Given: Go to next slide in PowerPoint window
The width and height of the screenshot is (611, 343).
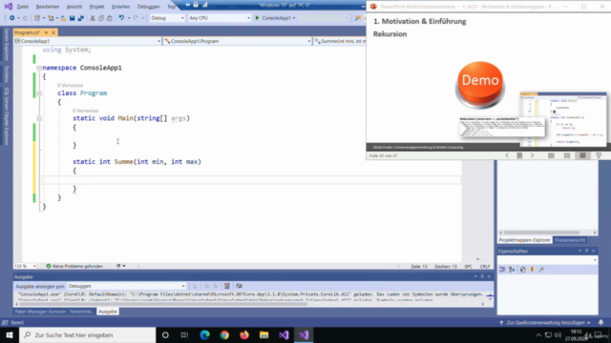Looking at the screenshot, I should 533,155.
